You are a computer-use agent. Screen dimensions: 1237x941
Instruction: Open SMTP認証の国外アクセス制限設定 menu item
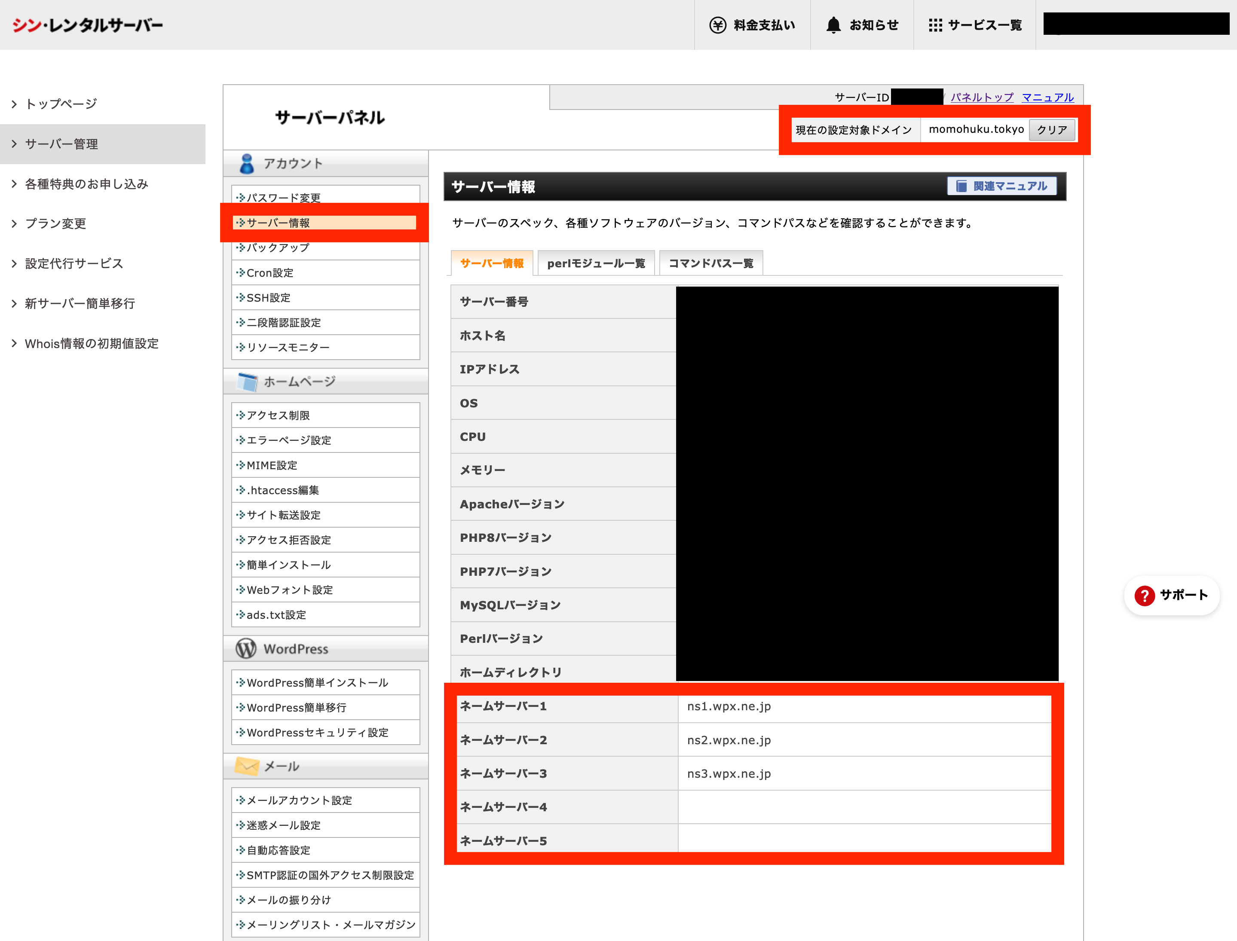pos(325,875)
